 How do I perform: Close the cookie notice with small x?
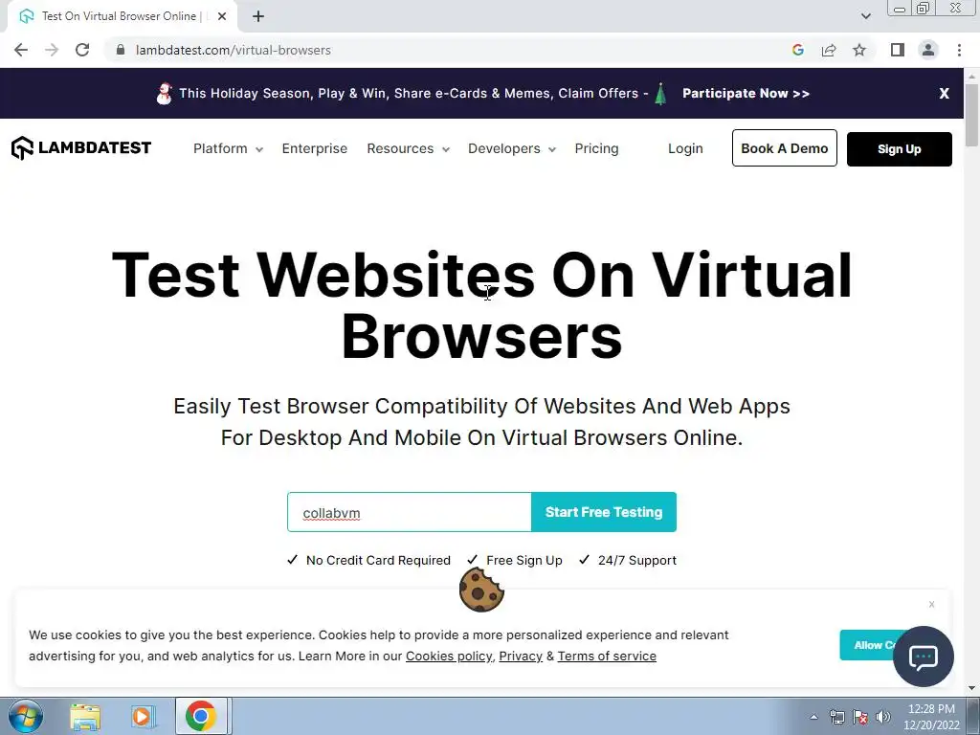931,605
